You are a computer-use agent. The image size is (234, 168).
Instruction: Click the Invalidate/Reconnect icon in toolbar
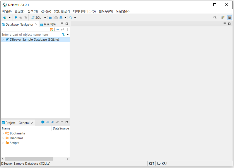[x=21, y=18]
